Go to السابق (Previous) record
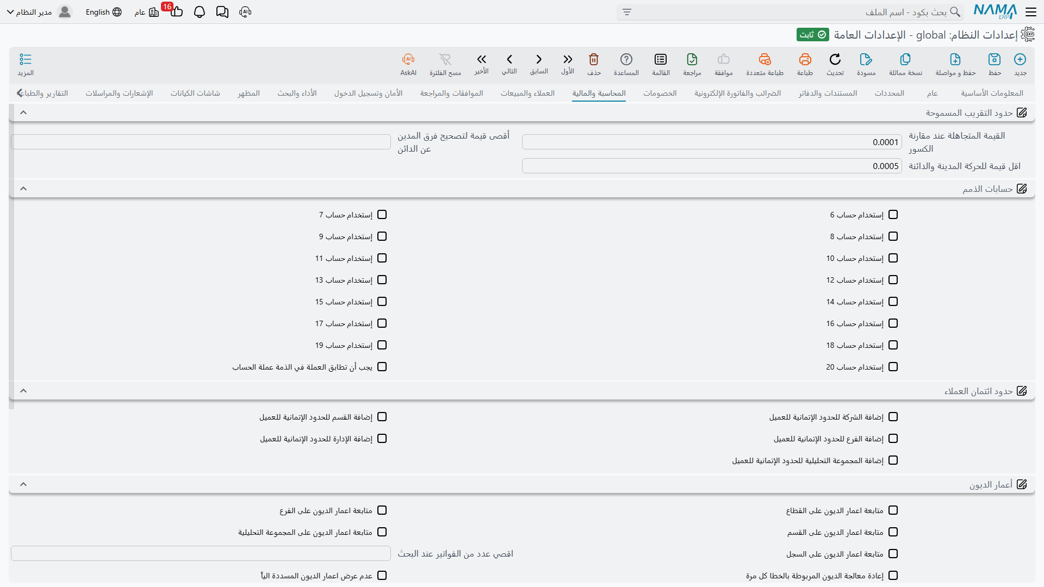 point(539,59)
